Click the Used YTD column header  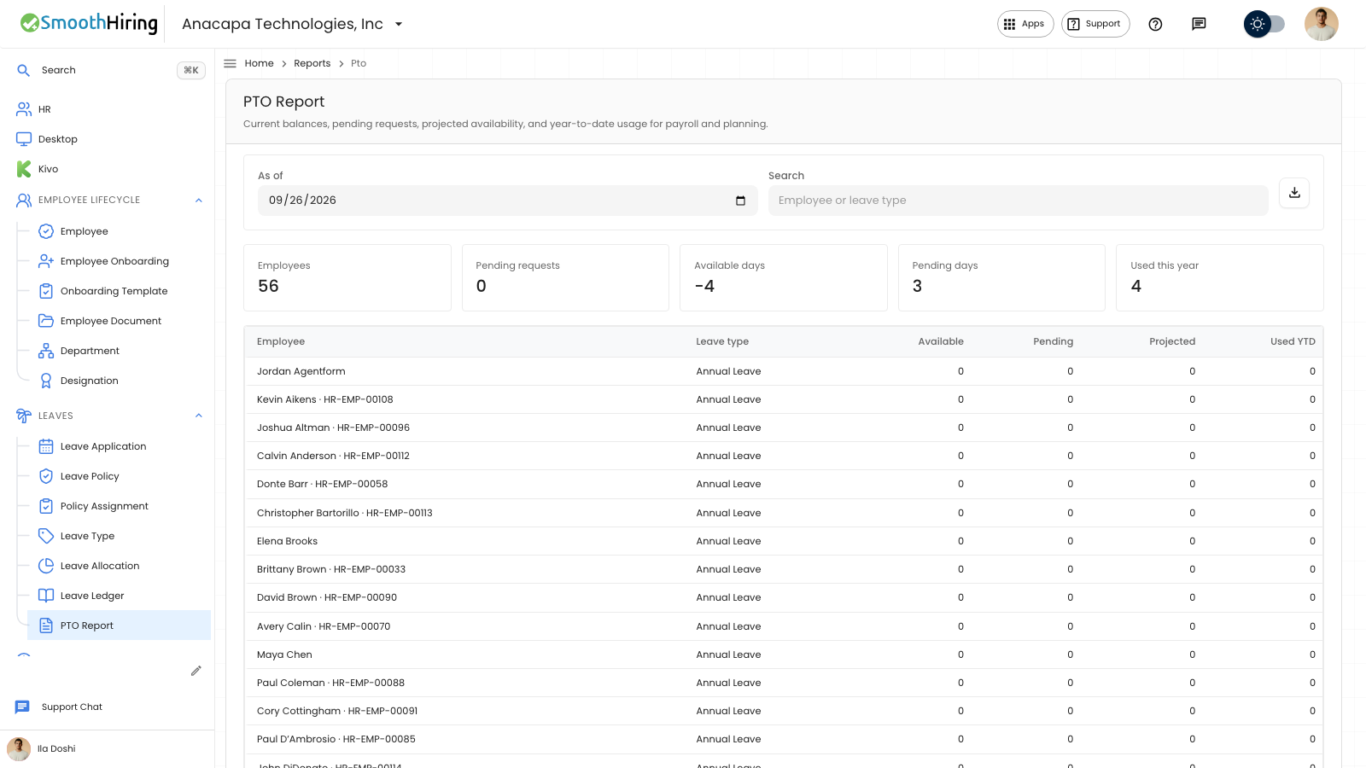pos(1293,341)
